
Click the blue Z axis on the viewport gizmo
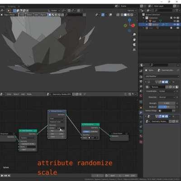pos(129,20)
